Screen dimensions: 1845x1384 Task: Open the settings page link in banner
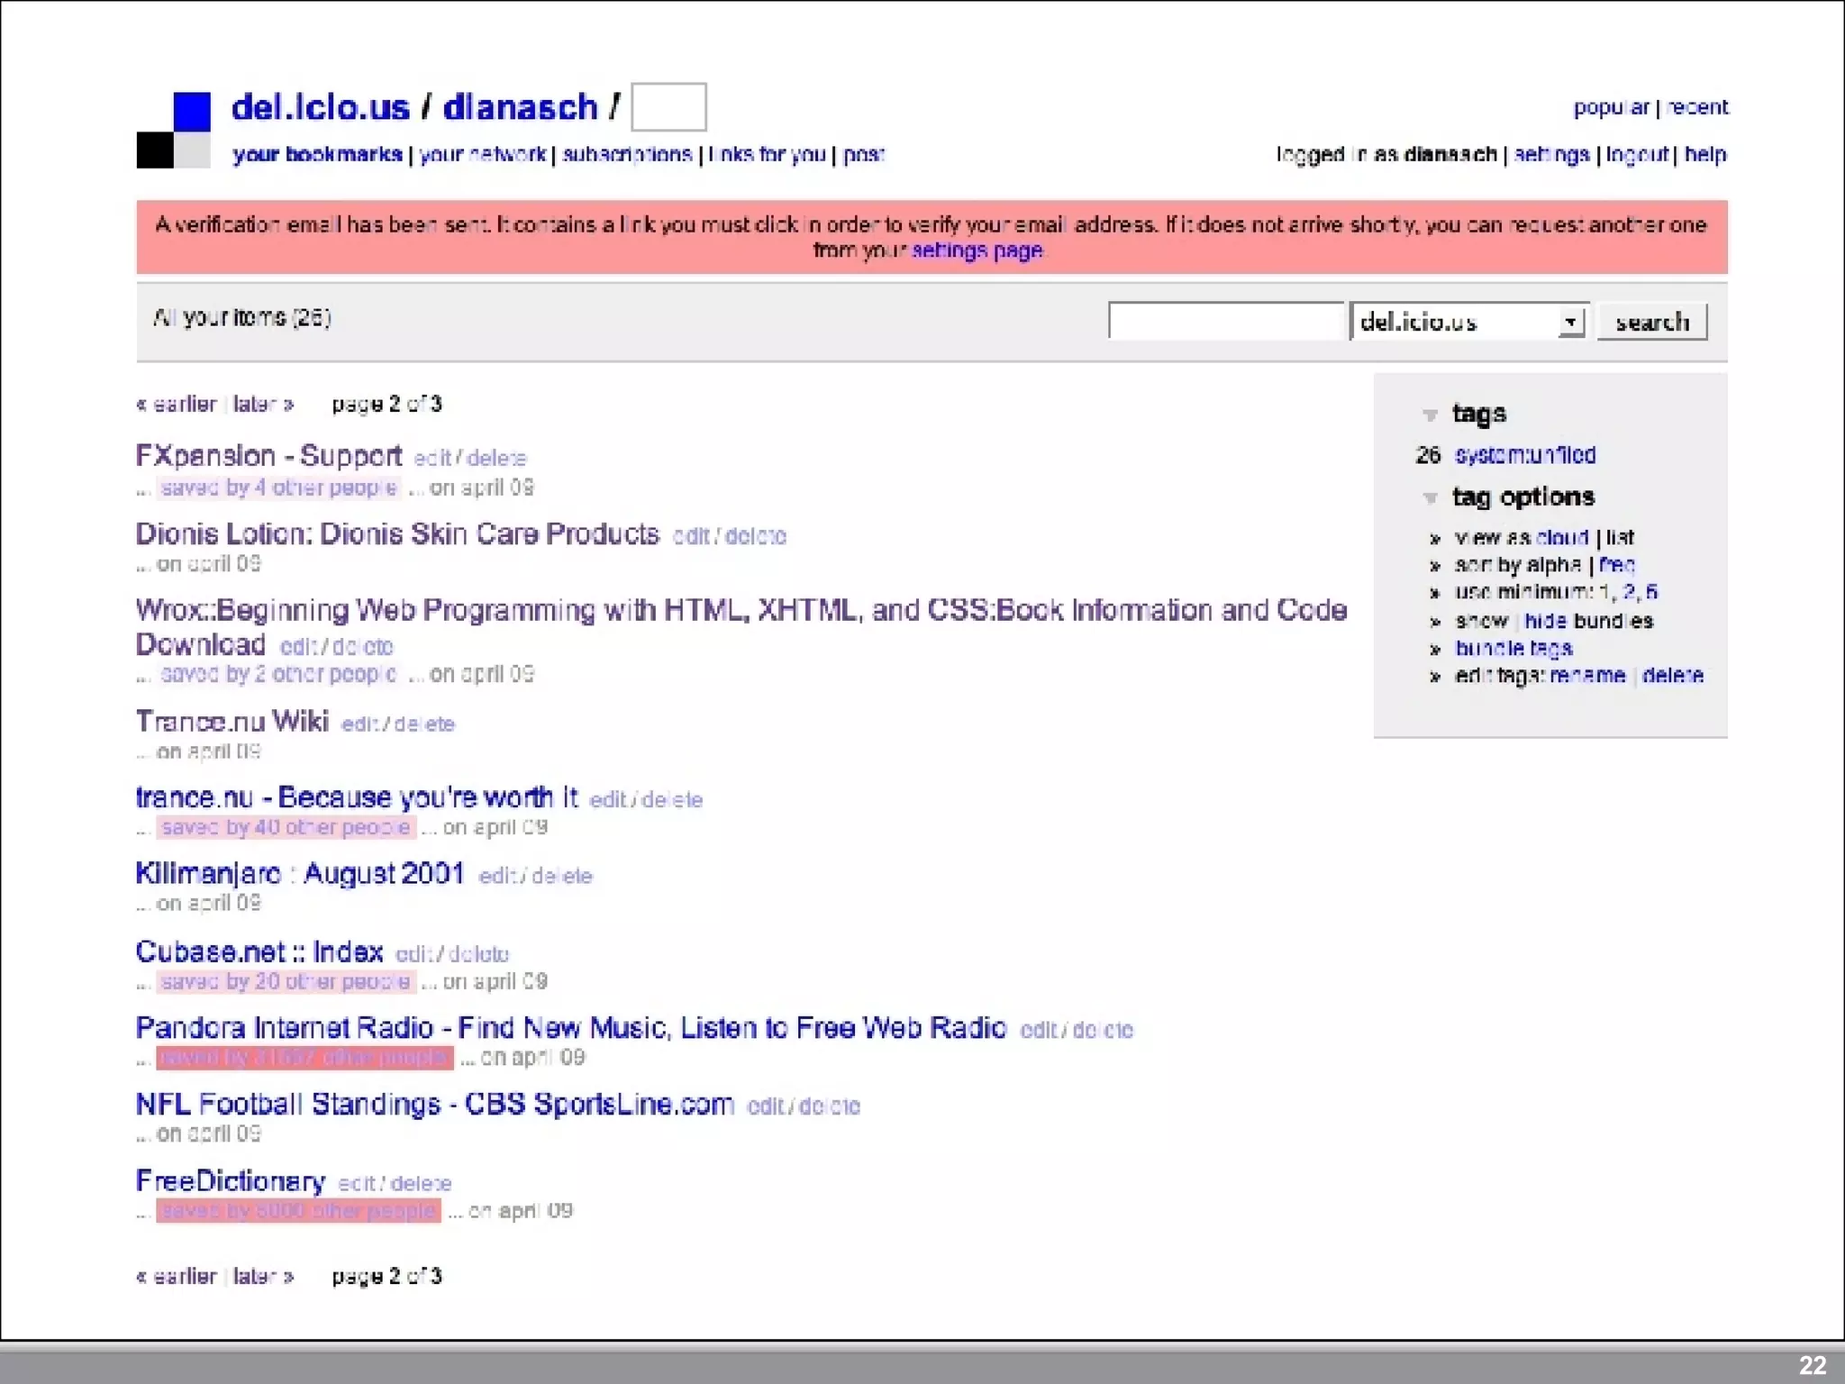tap(977, 250)
